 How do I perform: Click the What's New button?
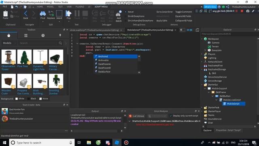point(210,7)
